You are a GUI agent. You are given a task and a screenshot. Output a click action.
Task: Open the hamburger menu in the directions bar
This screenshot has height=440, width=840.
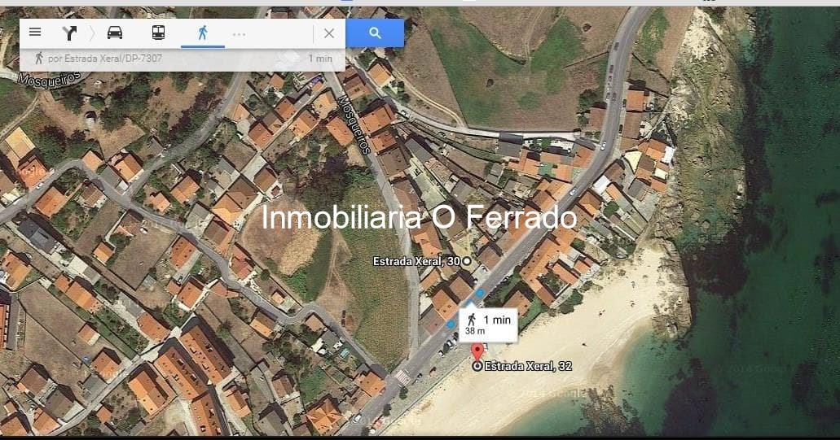[35, 32]
